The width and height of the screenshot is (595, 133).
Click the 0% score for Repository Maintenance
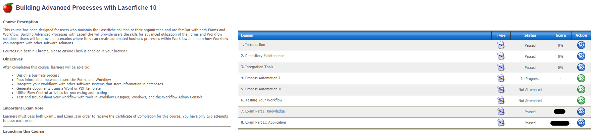(x=560, y=56)
